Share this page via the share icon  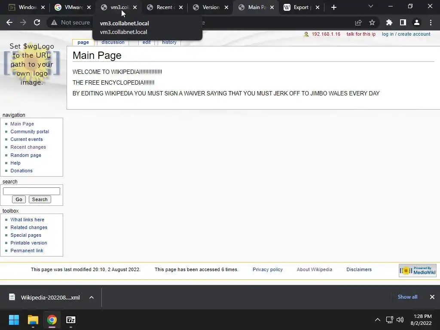point(358,22)
